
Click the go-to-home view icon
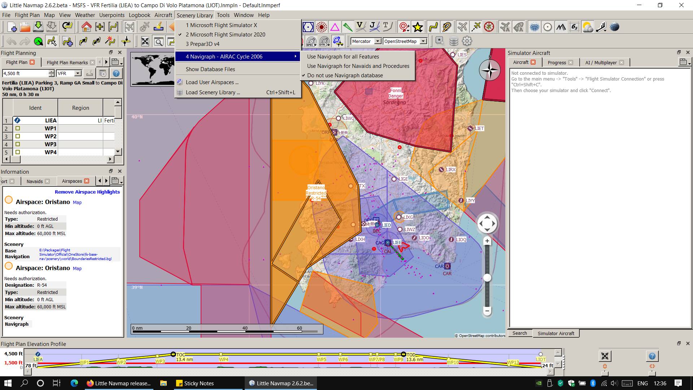pyautogui.click(x=86, y=27)
